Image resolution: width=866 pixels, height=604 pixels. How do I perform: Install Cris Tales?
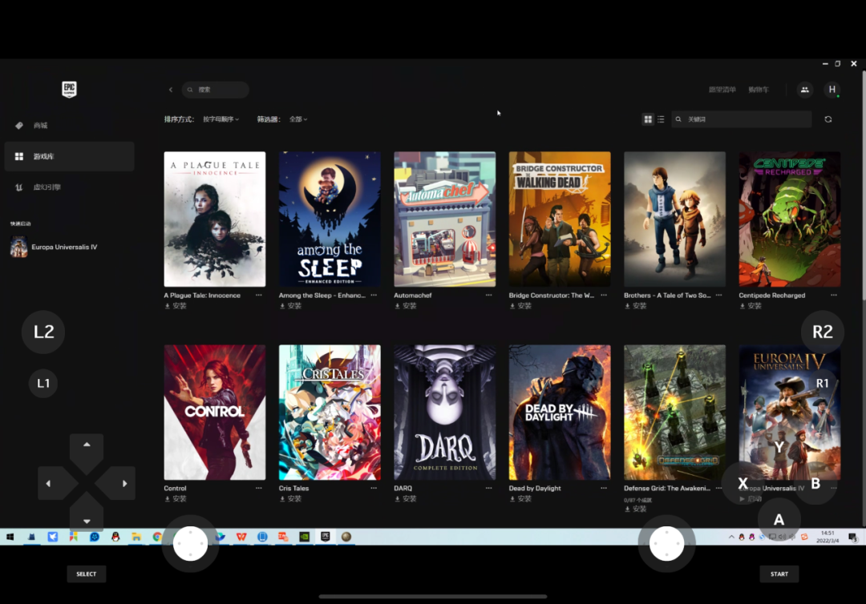click(290, 498)
